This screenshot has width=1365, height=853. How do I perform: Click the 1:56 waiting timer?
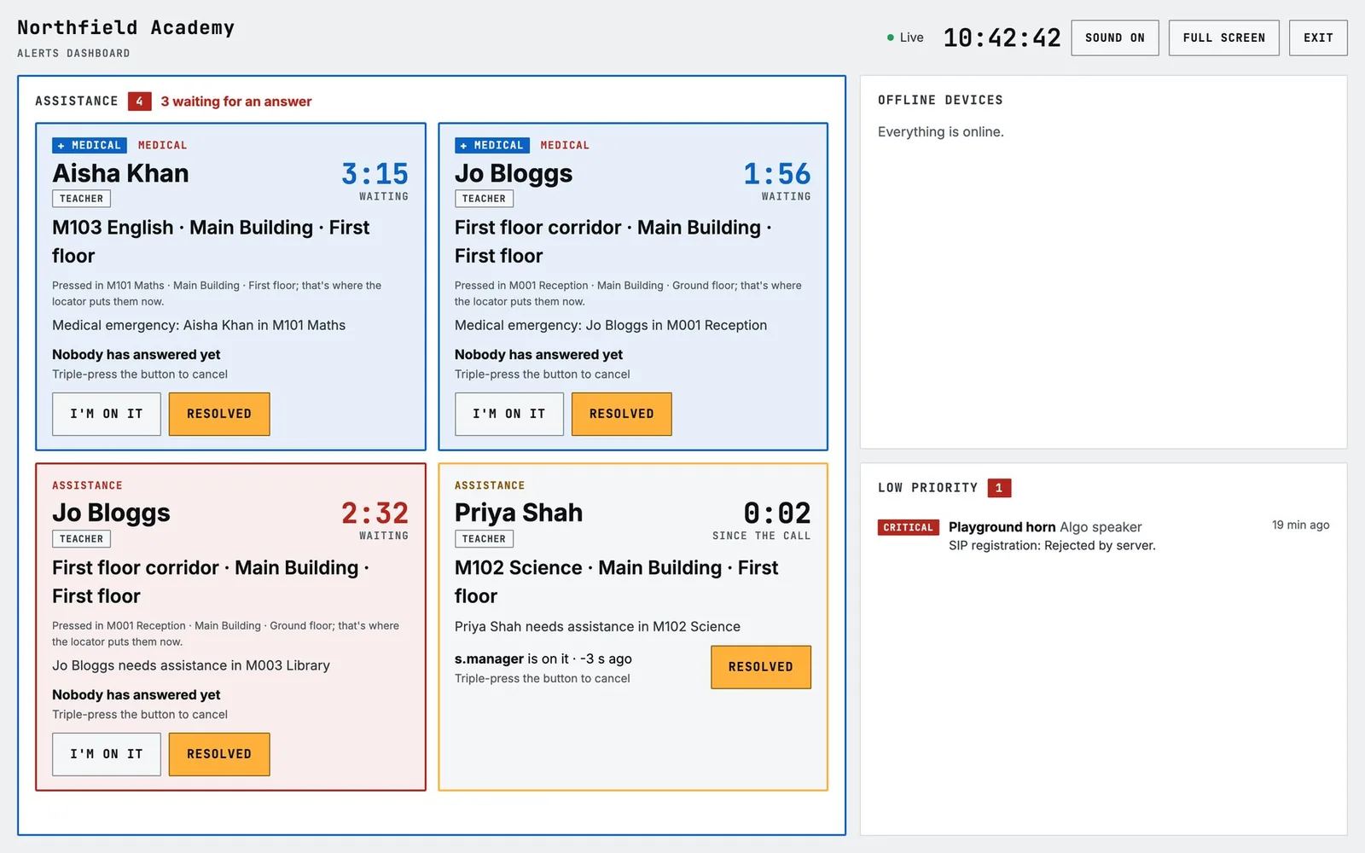(777, 174)
